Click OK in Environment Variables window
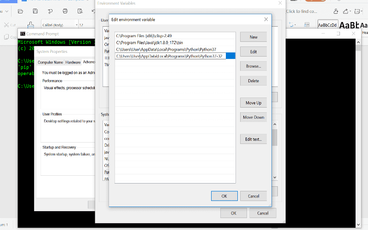368x230 pixels. (234, 213)
